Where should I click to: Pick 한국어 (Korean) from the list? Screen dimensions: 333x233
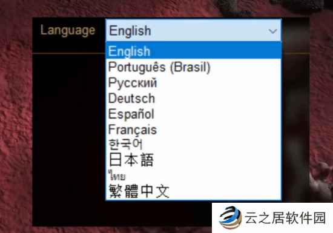point(194,144)
